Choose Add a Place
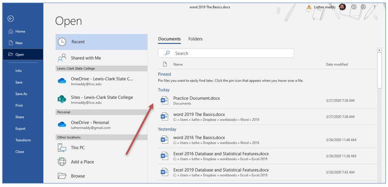The height and width of the screenshot is (187, 388). [x=101, y=162]
